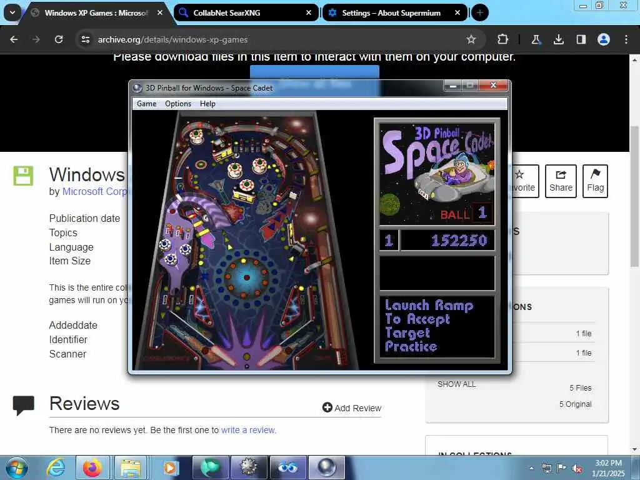Click the blue circular target center

(x=246, y=277)
